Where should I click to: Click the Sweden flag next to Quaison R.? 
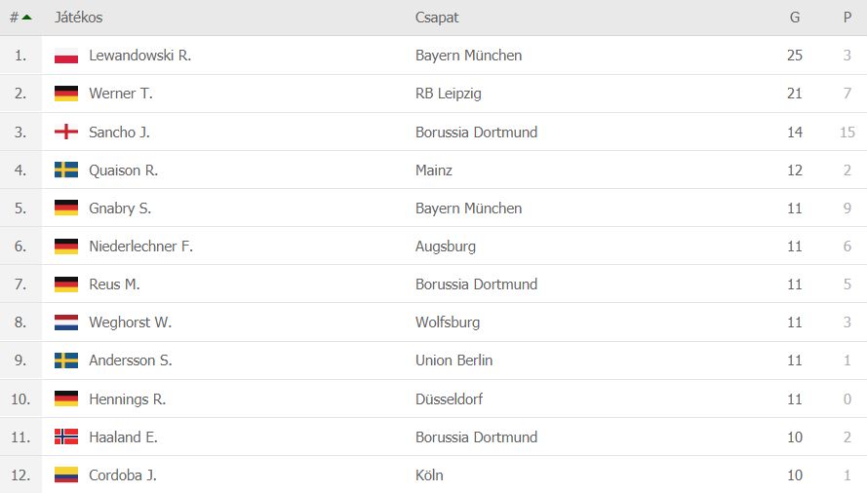65,170
